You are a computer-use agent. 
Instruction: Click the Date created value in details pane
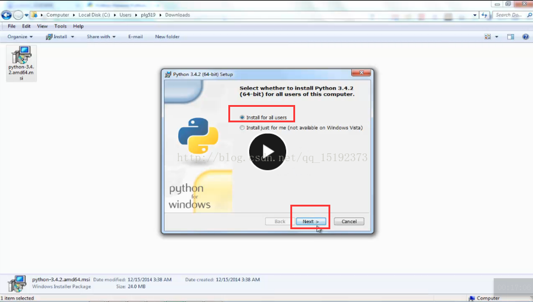pyautogui.click(x=238, y=279)
